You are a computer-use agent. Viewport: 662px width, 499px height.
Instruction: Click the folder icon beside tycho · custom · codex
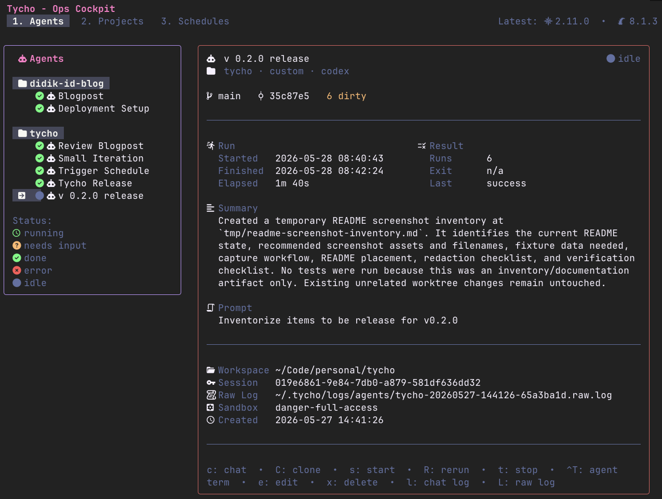click(211, 71)
